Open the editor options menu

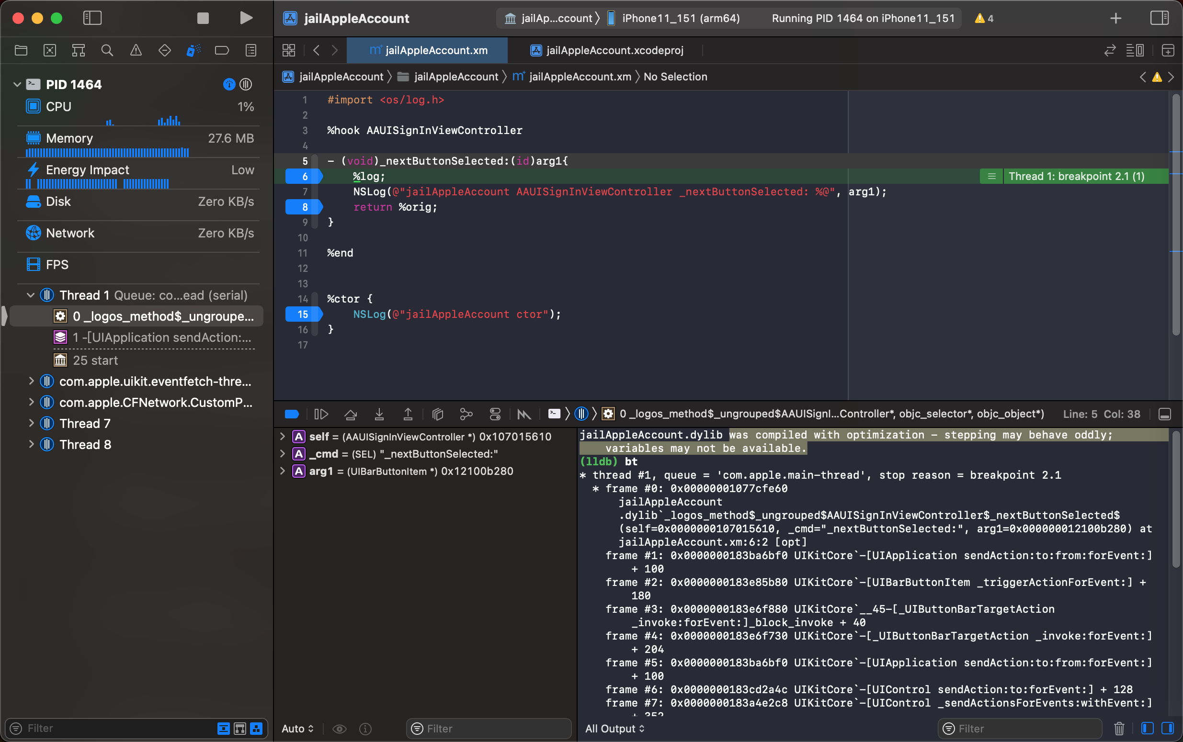1135,50
